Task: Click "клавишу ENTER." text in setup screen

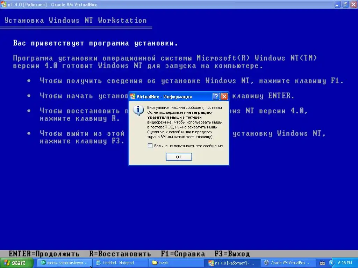Action: tap(263, 96)
